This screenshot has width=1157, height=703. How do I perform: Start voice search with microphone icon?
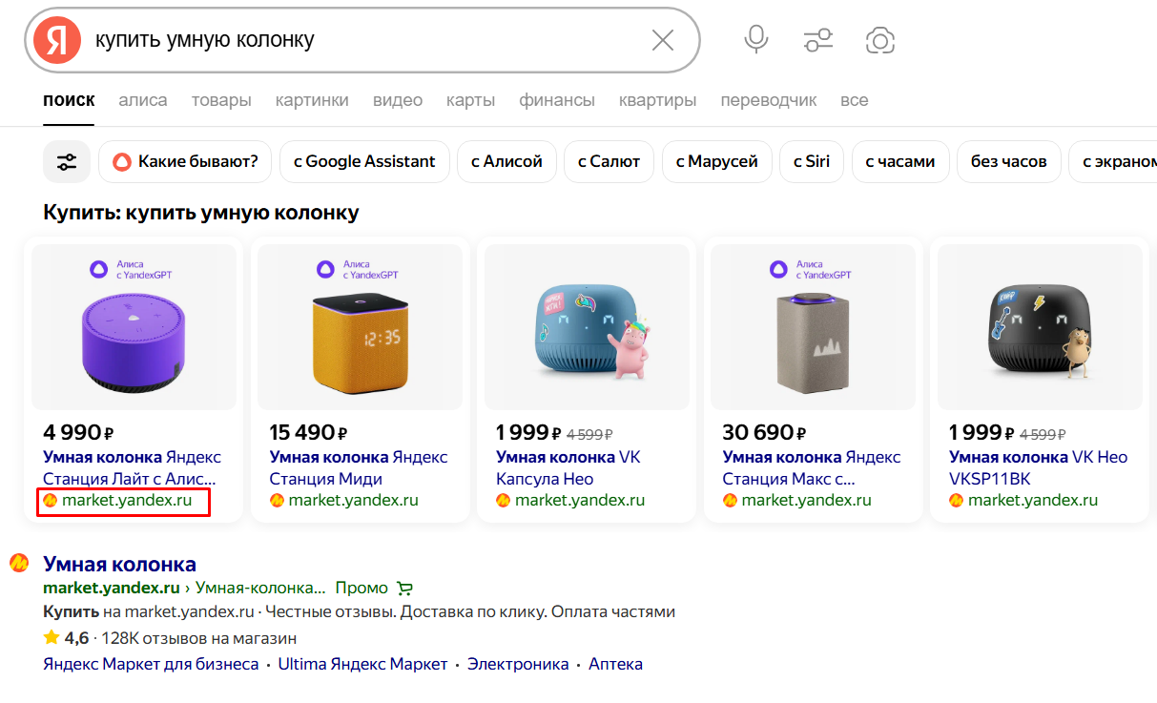pyautogui.click(x=756, y=40)
